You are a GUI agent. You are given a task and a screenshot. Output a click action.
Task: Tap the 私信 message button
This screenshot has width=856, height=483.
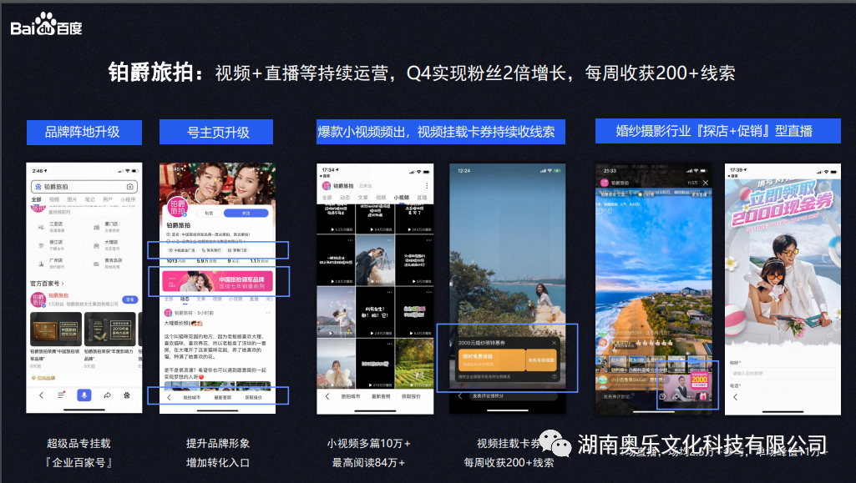[x=209, y=214]
